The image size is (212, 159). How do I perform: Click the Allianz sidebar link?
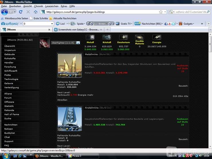click(8, 94)
